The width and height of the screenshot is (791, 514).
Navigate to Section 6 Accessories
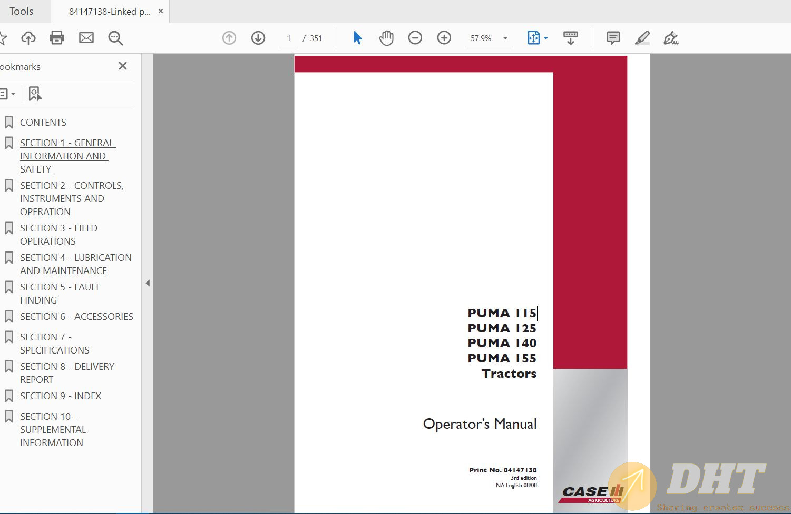(76, 317)
